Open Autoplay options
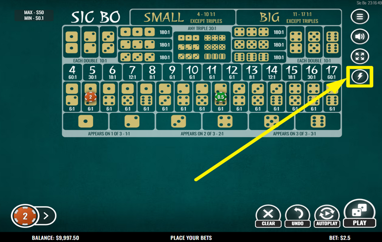 [x=327, y=217]
